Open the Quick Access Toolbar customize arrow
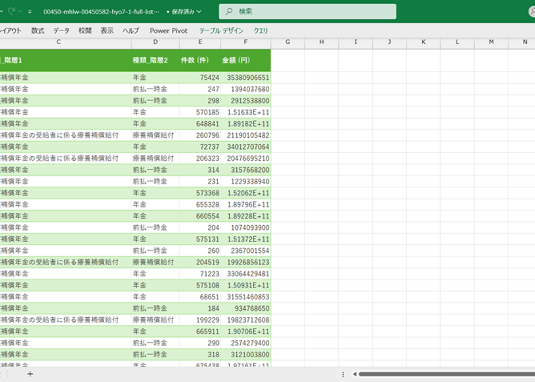The image size is (535, 382). (30, 12)
